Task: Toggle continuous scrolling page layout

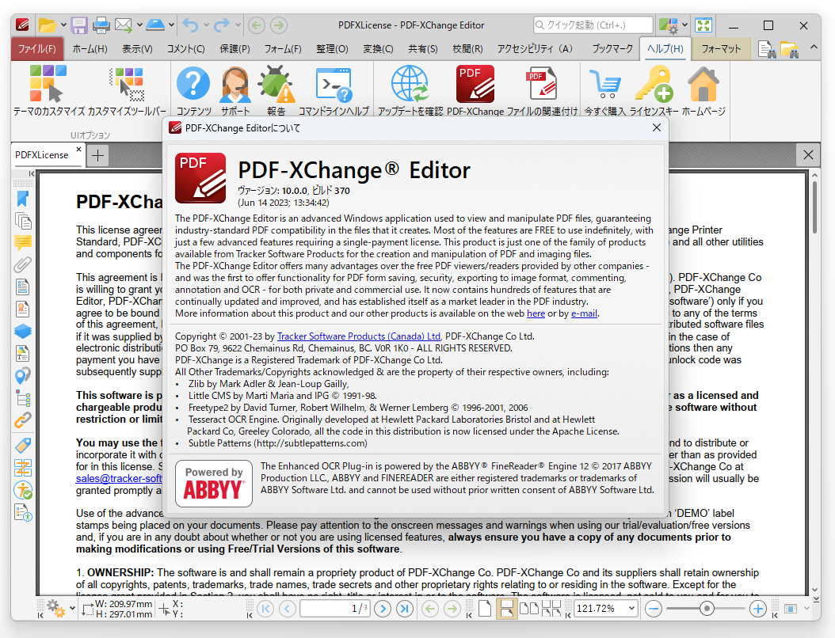Action: [x=507, y=608]
